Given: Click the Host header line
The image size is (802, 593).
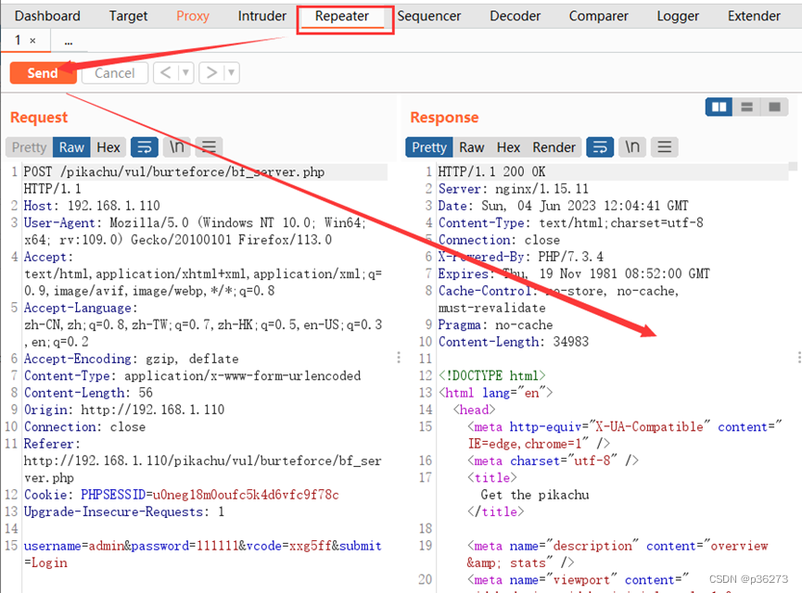Looking at the screenshot, I should click(92, 206).
